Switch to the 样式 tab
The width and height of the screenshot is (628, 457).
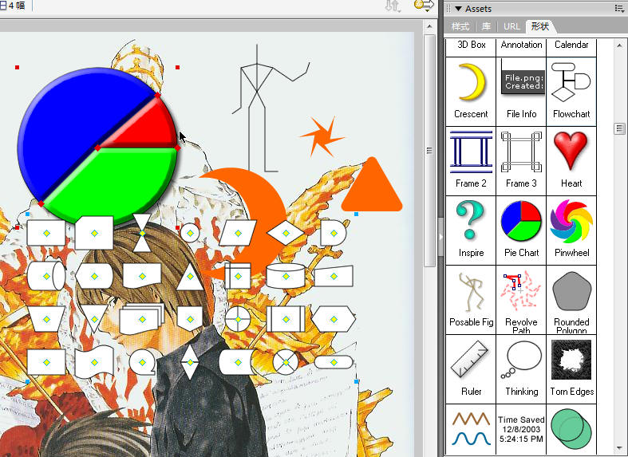(x=460, y=27)
